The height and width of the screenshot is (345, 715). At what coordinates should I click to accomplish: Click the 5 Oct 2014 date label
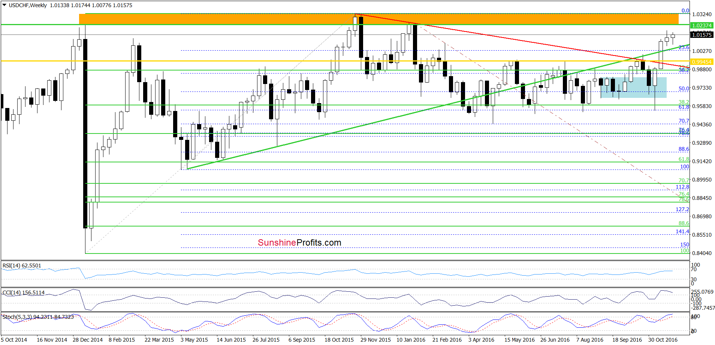[14, 340]
